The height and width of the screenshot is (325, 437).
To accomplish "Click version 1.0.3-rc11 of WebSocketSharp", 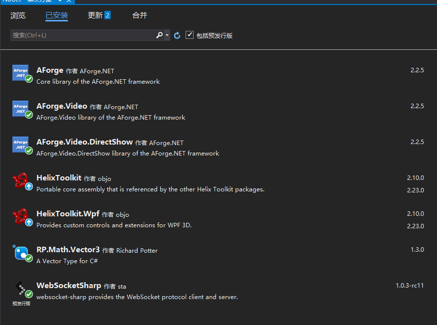I will 410,286.
